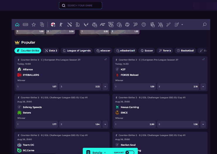Switch to the Dota 2 tab

[x=50, y=51]
